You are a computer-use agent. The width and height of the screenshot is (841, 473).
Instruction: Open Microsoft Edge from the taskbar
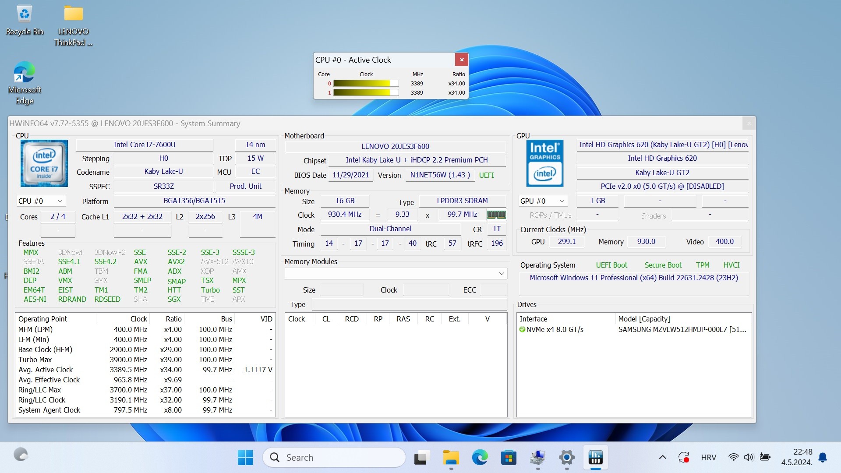(480, 458)
